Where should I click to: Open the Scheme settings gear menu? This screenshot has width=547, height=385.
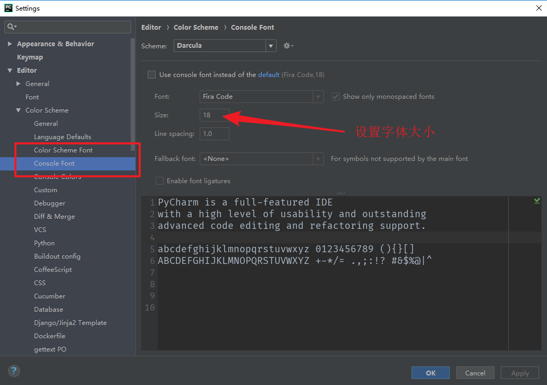pyautogui.click(x=287, y=46)
